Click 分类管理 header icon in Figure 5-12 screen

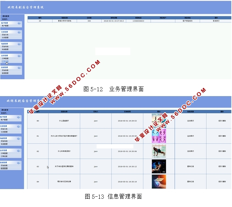point(19,32)
